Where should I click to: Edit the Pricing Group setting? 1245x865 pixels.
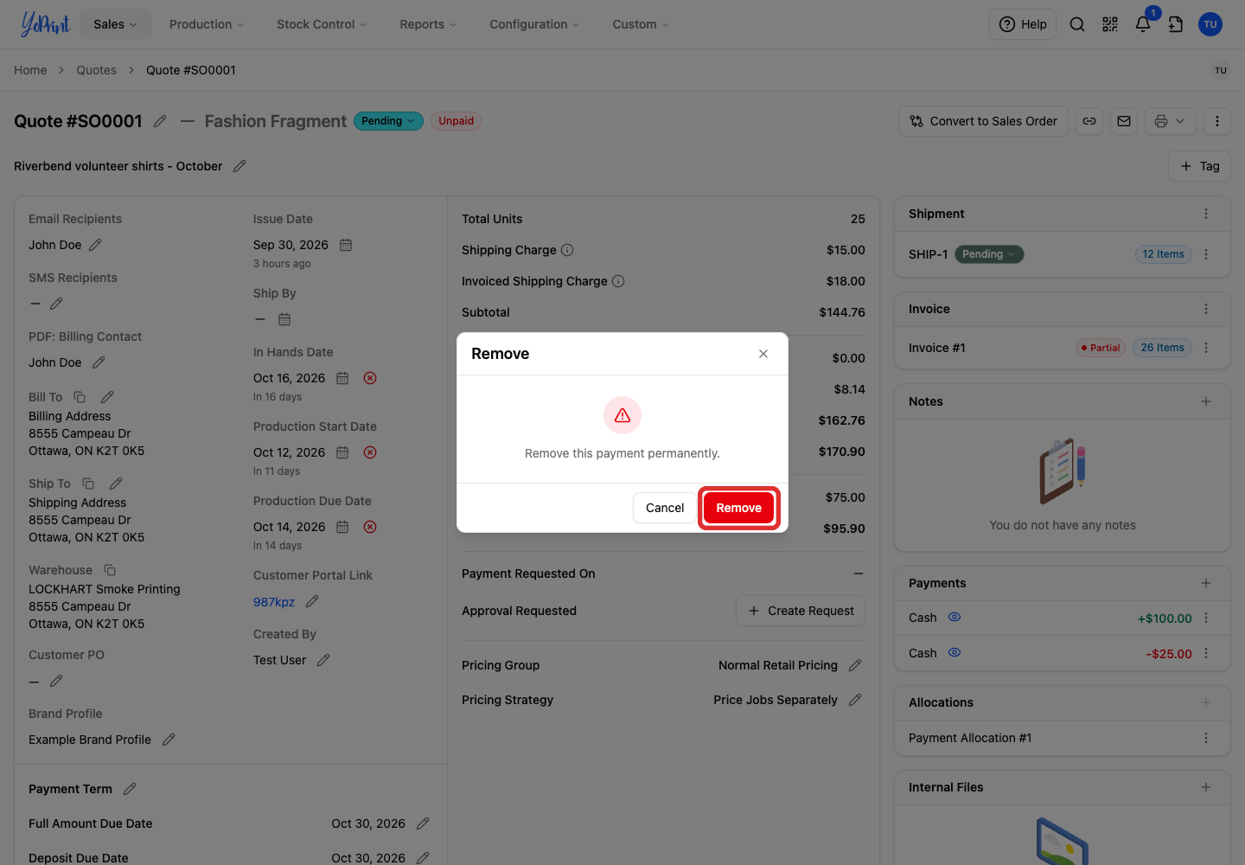pyautogui.click(x=855, y=665)
